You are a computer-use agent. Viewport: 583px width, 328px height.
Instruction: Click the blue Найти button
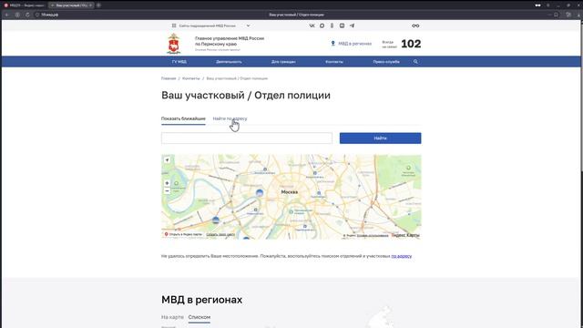click(381, 138)
